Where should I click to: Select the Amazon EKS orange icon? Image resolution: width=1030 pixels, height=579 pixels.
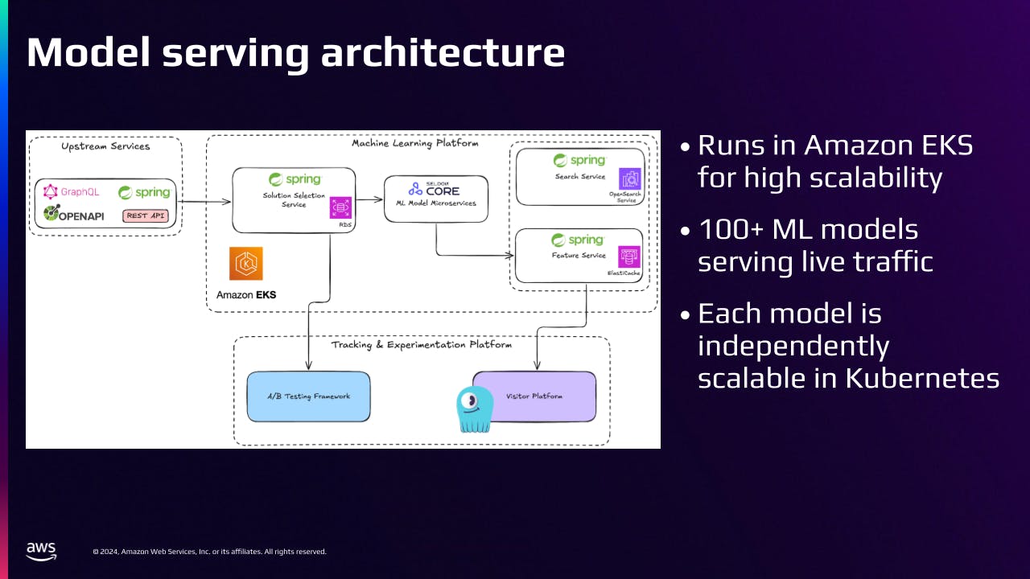pyautogui.click(x=245, y=264)
